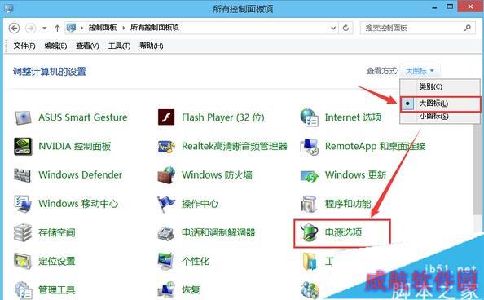
Task: Open the 文件(F) menu
Action: [x=24, y=46]
